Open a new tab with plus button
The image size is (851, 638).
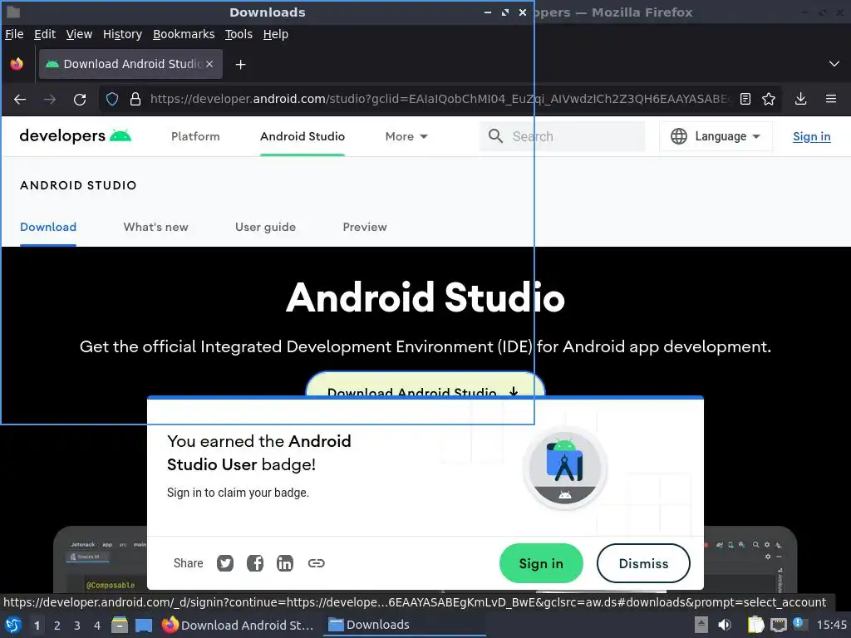[x=240, y=65]
